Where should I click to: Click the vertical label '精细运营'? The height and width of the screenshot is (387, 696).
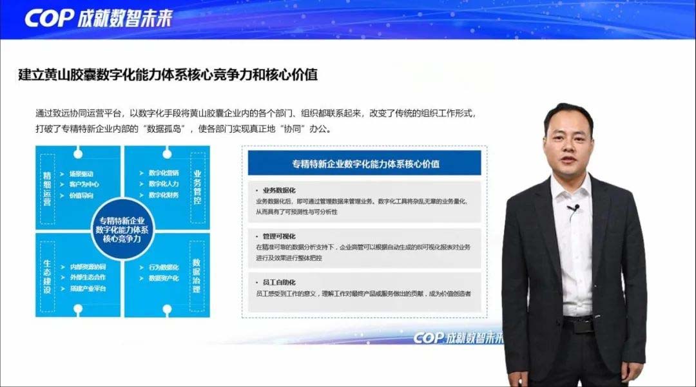tap(47, 189)
